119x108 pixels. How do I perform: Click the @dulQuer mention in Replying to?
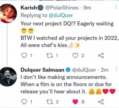[61, 15]
